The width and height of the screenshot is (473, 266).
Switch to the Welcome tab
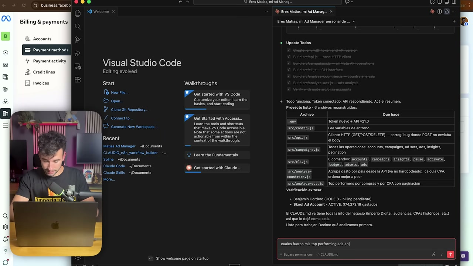click(101, 11)
